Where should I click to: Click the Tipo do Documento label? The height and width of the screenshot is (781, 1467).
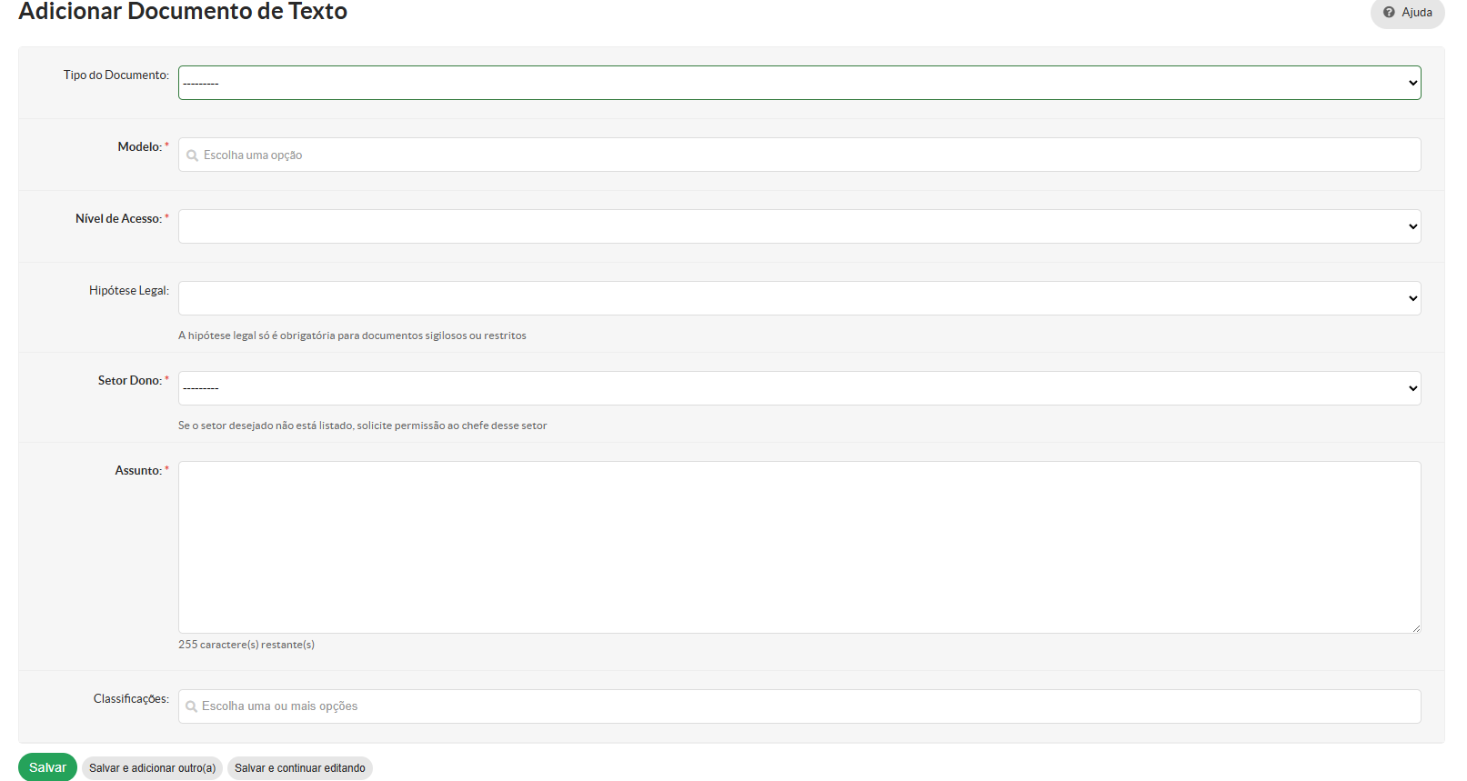tap(116, 75)
